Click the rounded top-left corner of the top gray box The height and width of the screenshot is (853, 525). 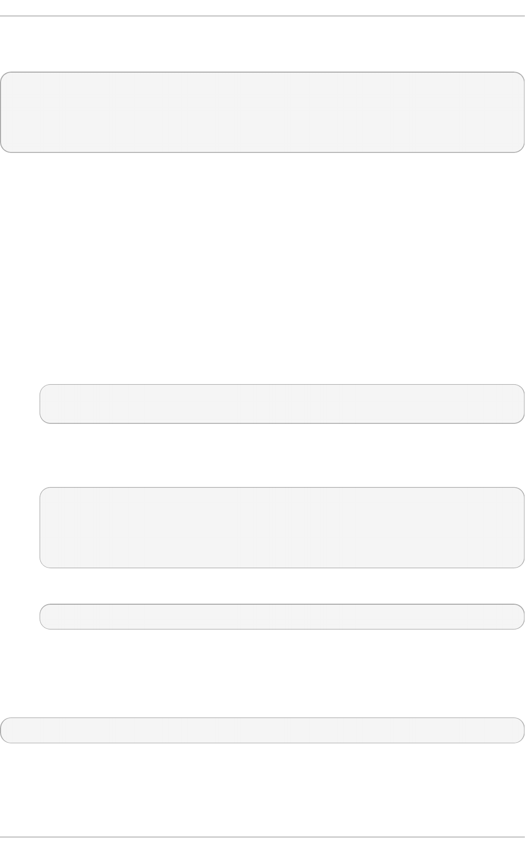point(4,76)
